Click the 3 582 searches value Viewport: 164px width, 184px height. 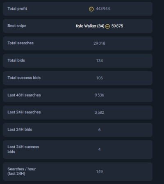[99, 113]
